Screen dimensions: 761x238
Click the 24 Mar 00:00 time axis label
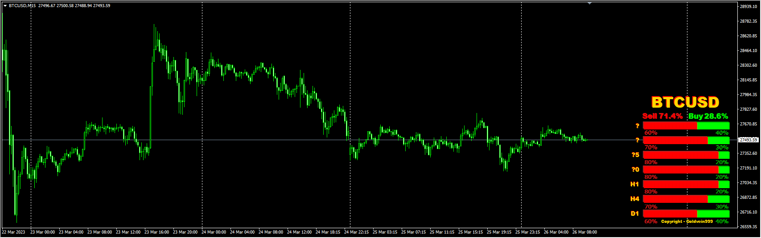pos(214,232)
